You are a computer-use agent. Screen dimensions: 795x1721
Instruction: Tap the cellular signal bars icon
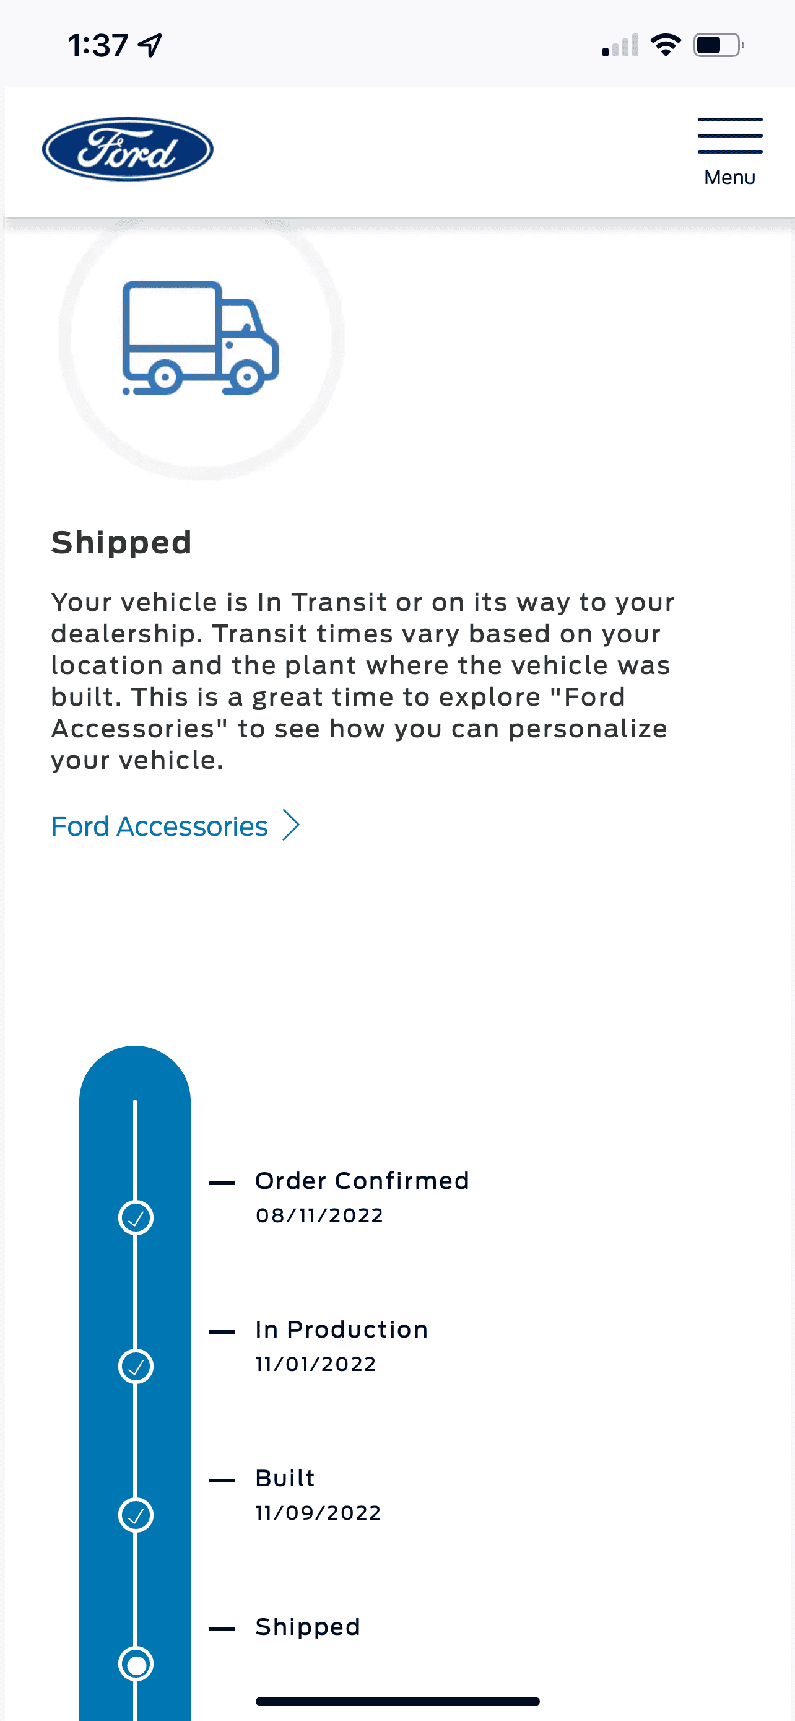tap(620, 45)
